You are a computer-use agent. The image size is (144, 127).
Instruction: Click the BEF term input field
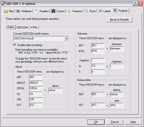click(98, 94)
